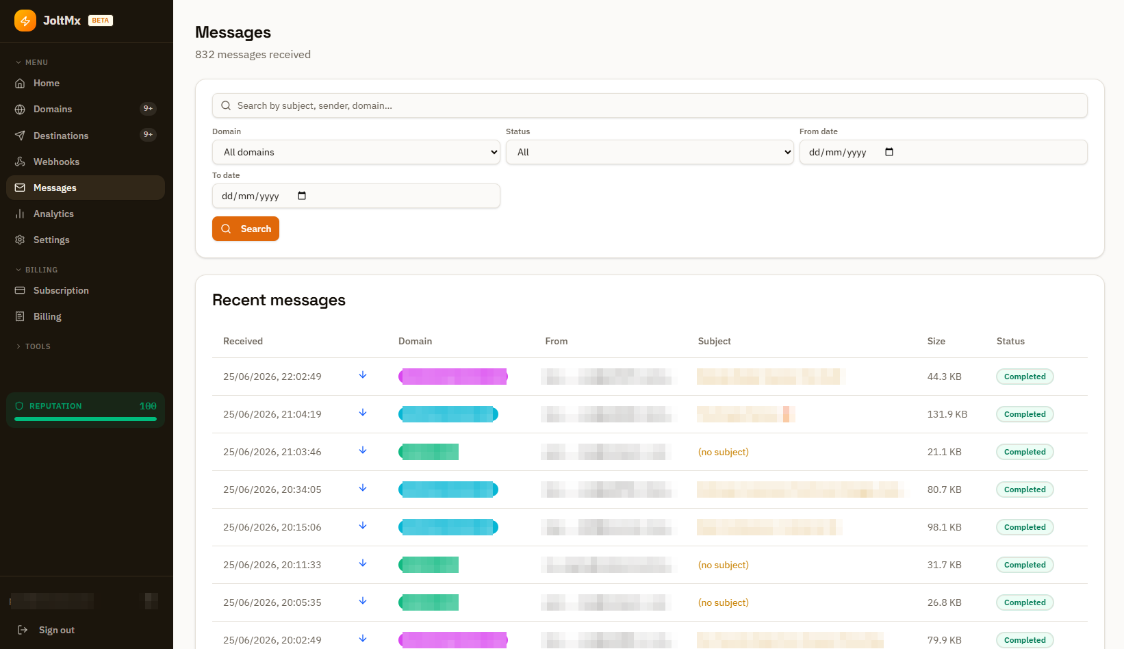The height and width of the screenshot is (649, 1124).
Task: Click the JoltMx lightning bolt logo
Action: 25,21
